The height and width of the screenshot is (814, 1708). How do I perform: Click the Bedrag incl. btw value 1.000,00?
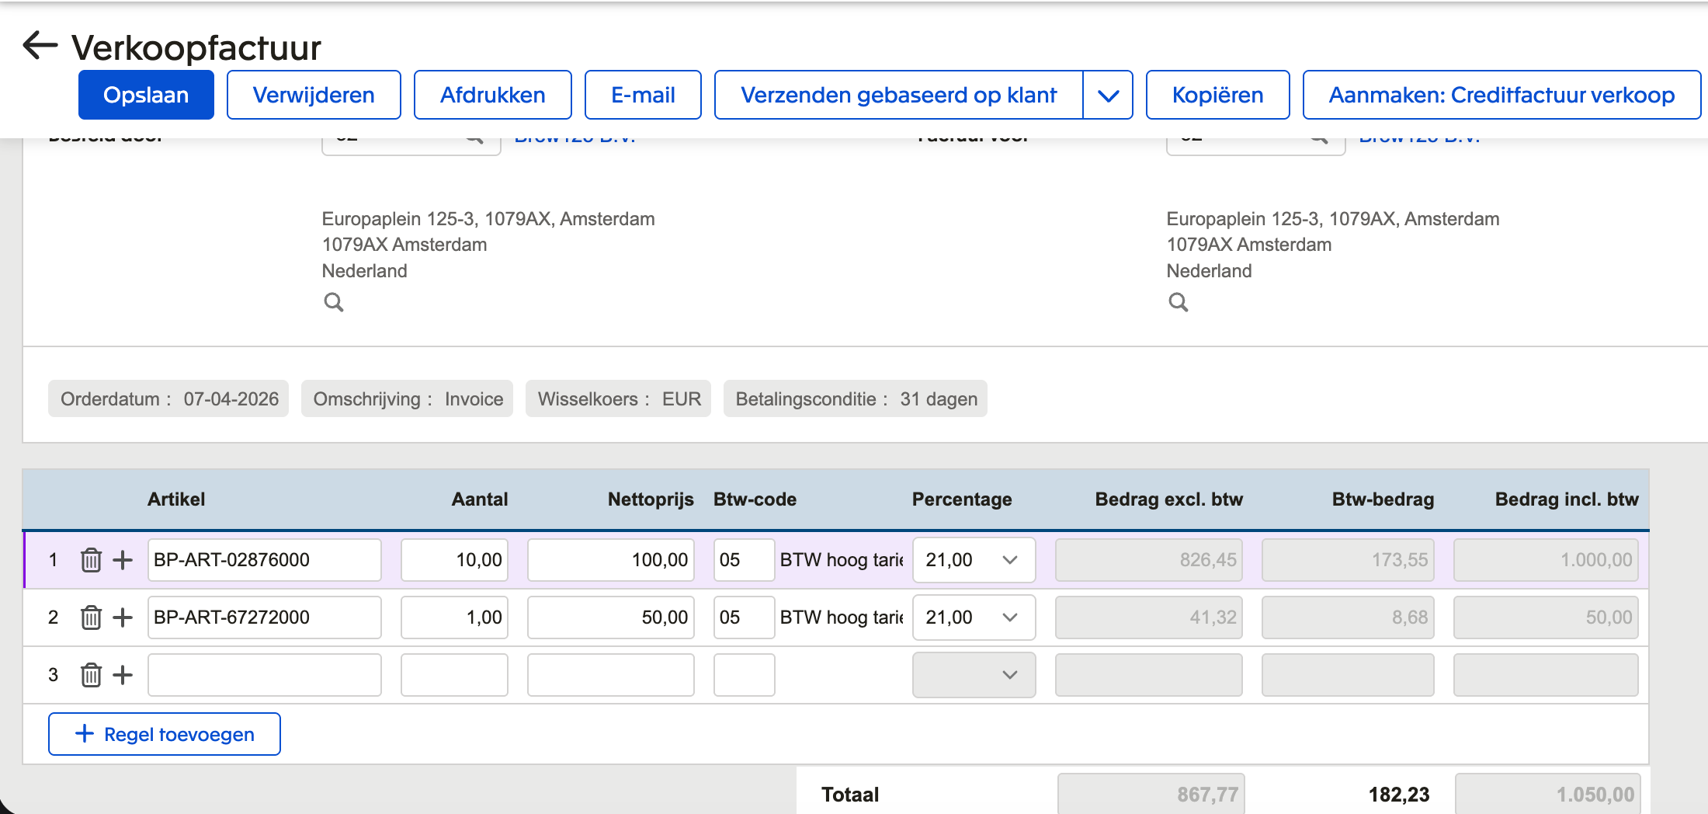(x=1546, y=559)
